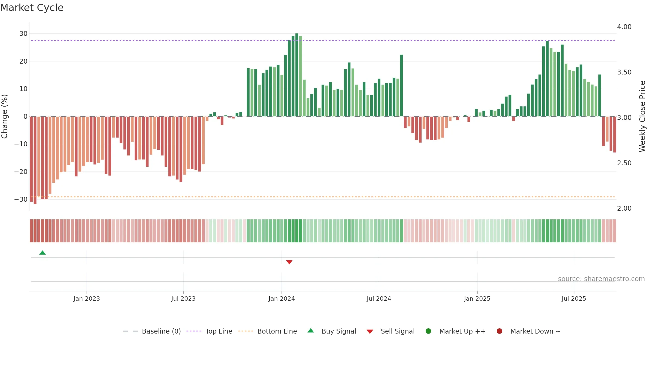Click the 3.00 right axis value

(x=624, y=118)
